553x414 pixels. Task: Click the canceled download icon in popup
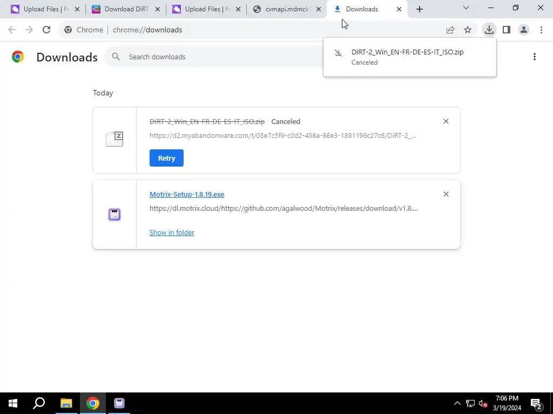pyautogui.click(x=338, y=53)
